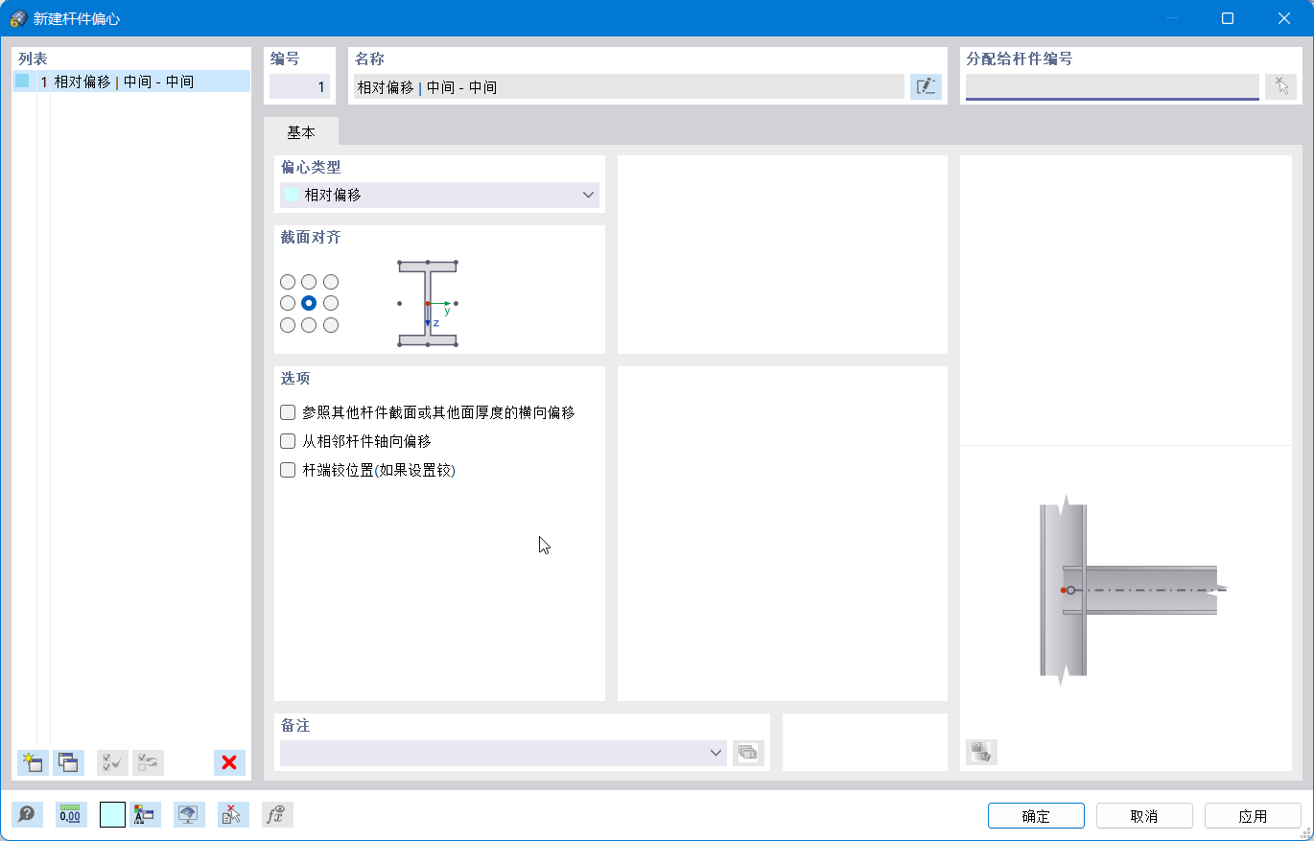Switch to the 基本 tab
Screen dimensions: 1314x841
[x=301, y=131]
